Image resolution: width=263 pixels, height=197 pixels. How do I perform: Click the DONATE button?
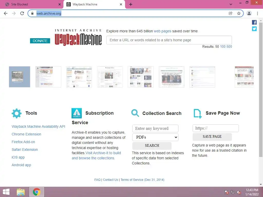[x=40, y=41]
